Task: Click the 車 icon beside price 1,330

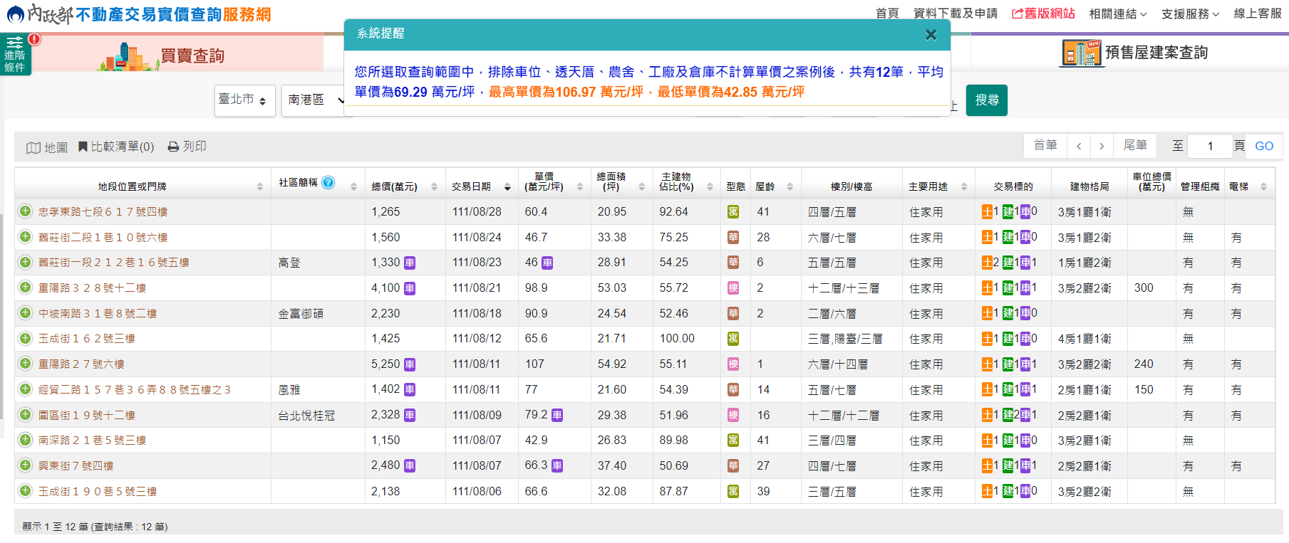Action: 410,263
